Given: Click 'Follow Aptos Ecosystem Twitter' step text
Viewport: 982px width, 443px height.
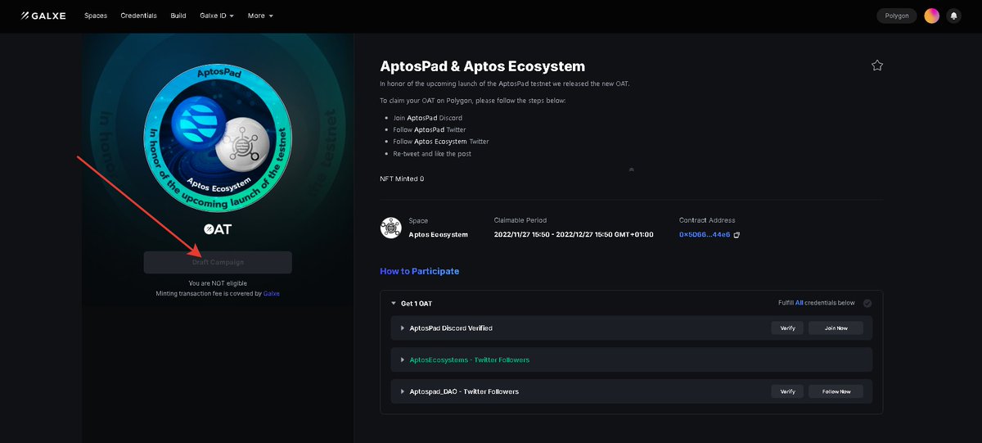Looking at the screenshot, I should tap(441, 142).
